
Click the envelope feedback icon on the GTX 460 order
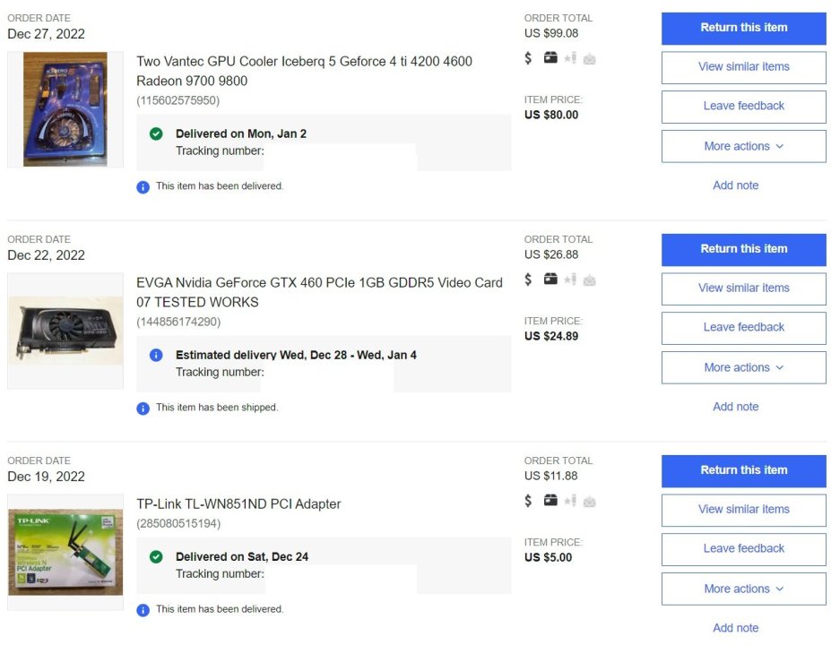coord(589,280)
